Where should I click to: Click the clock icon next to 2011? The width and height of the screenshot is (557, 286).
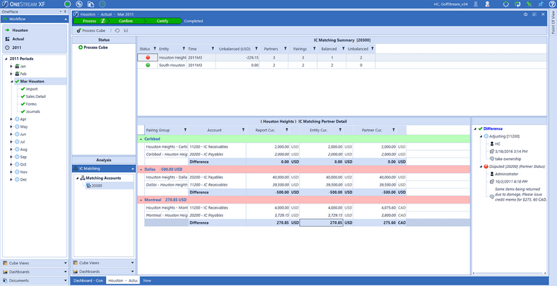coord(7,48)
